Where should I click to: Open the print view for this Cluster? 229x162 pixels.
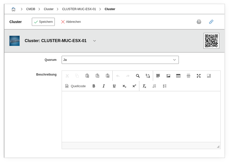199,22
